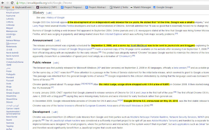Switch language to Nederlands
The width and height of the screenshot is (209, 130).
pos(11,46)
